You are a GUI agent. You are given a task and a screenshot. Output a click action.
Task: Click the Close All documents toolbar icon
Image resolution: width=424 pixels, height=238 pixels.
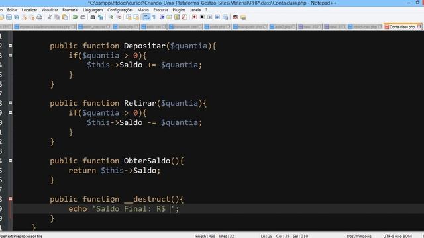32,17
